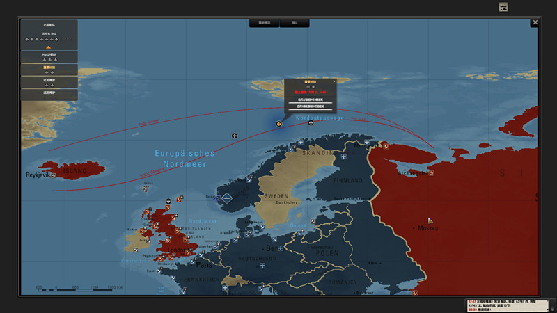Select the top left panel with the 1942 date
Screen dimensions: 557x313
pyautogui.click(x=49, y=35)
